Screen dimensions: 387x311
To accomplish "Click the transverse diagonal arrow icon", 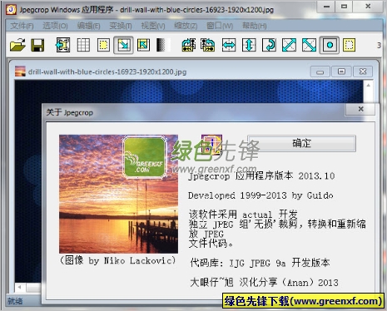I will click(x=309, y=45).
